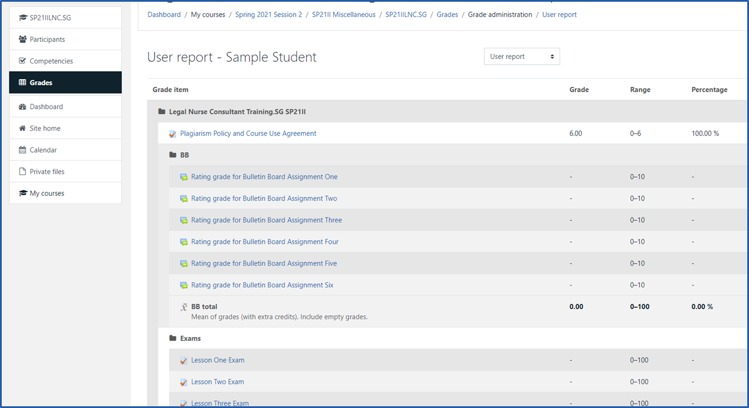Image resolution: width=749 pixels, height=408 pixels.
Task: Click the quiz icon beside Lesson One Exam
Action: pos(184,361)
